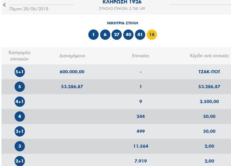This screenshot has height=166, width=231.
Task: Select the winning number 27 ball
Action: click(117, 35)
